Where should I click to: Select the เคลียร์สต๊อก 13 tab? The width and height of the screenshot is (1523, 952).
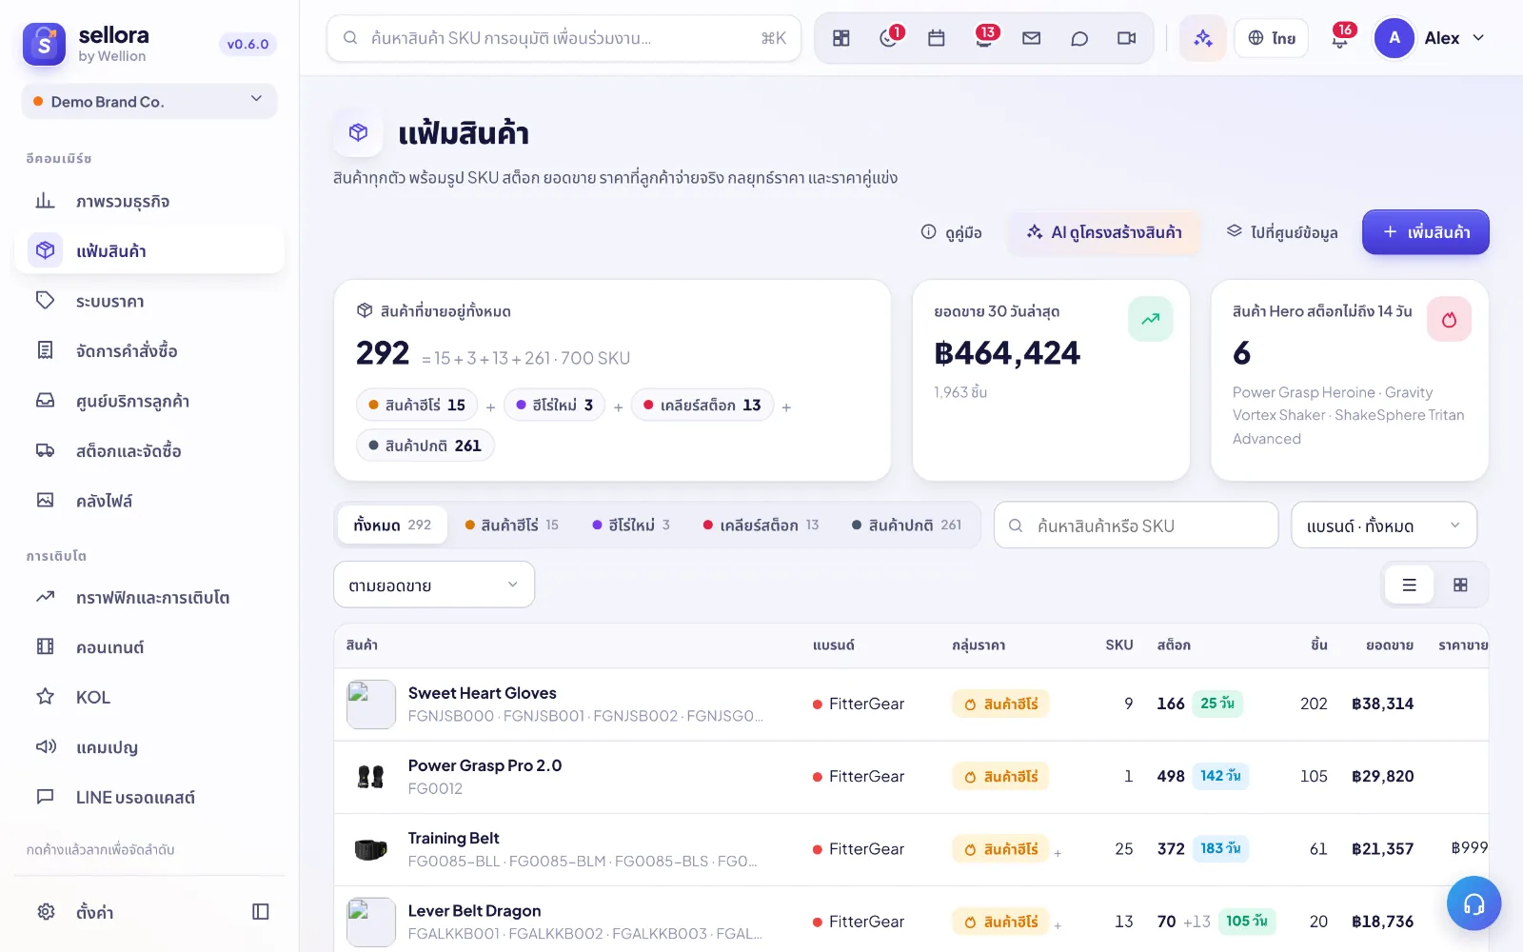(761, 525)
